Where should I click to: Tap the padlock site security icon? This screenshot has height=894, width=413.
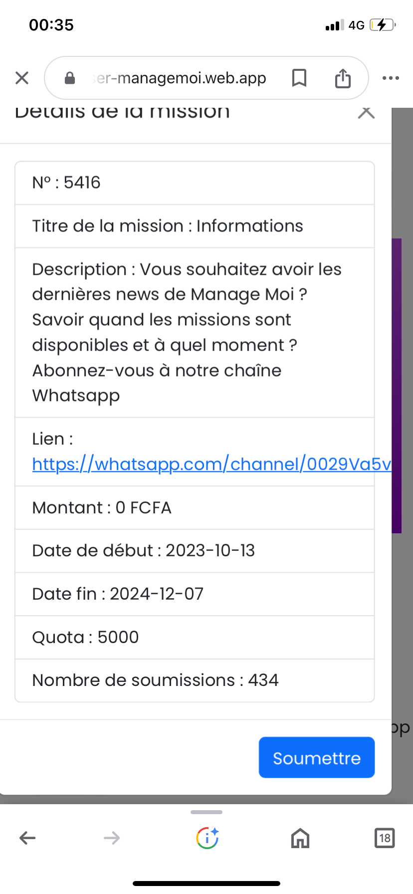pos(70,78)
